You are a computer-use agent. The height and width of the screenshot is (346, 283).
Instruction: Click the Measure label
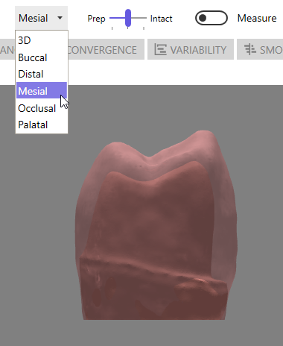pyautogui.click(x=257, y=18)
